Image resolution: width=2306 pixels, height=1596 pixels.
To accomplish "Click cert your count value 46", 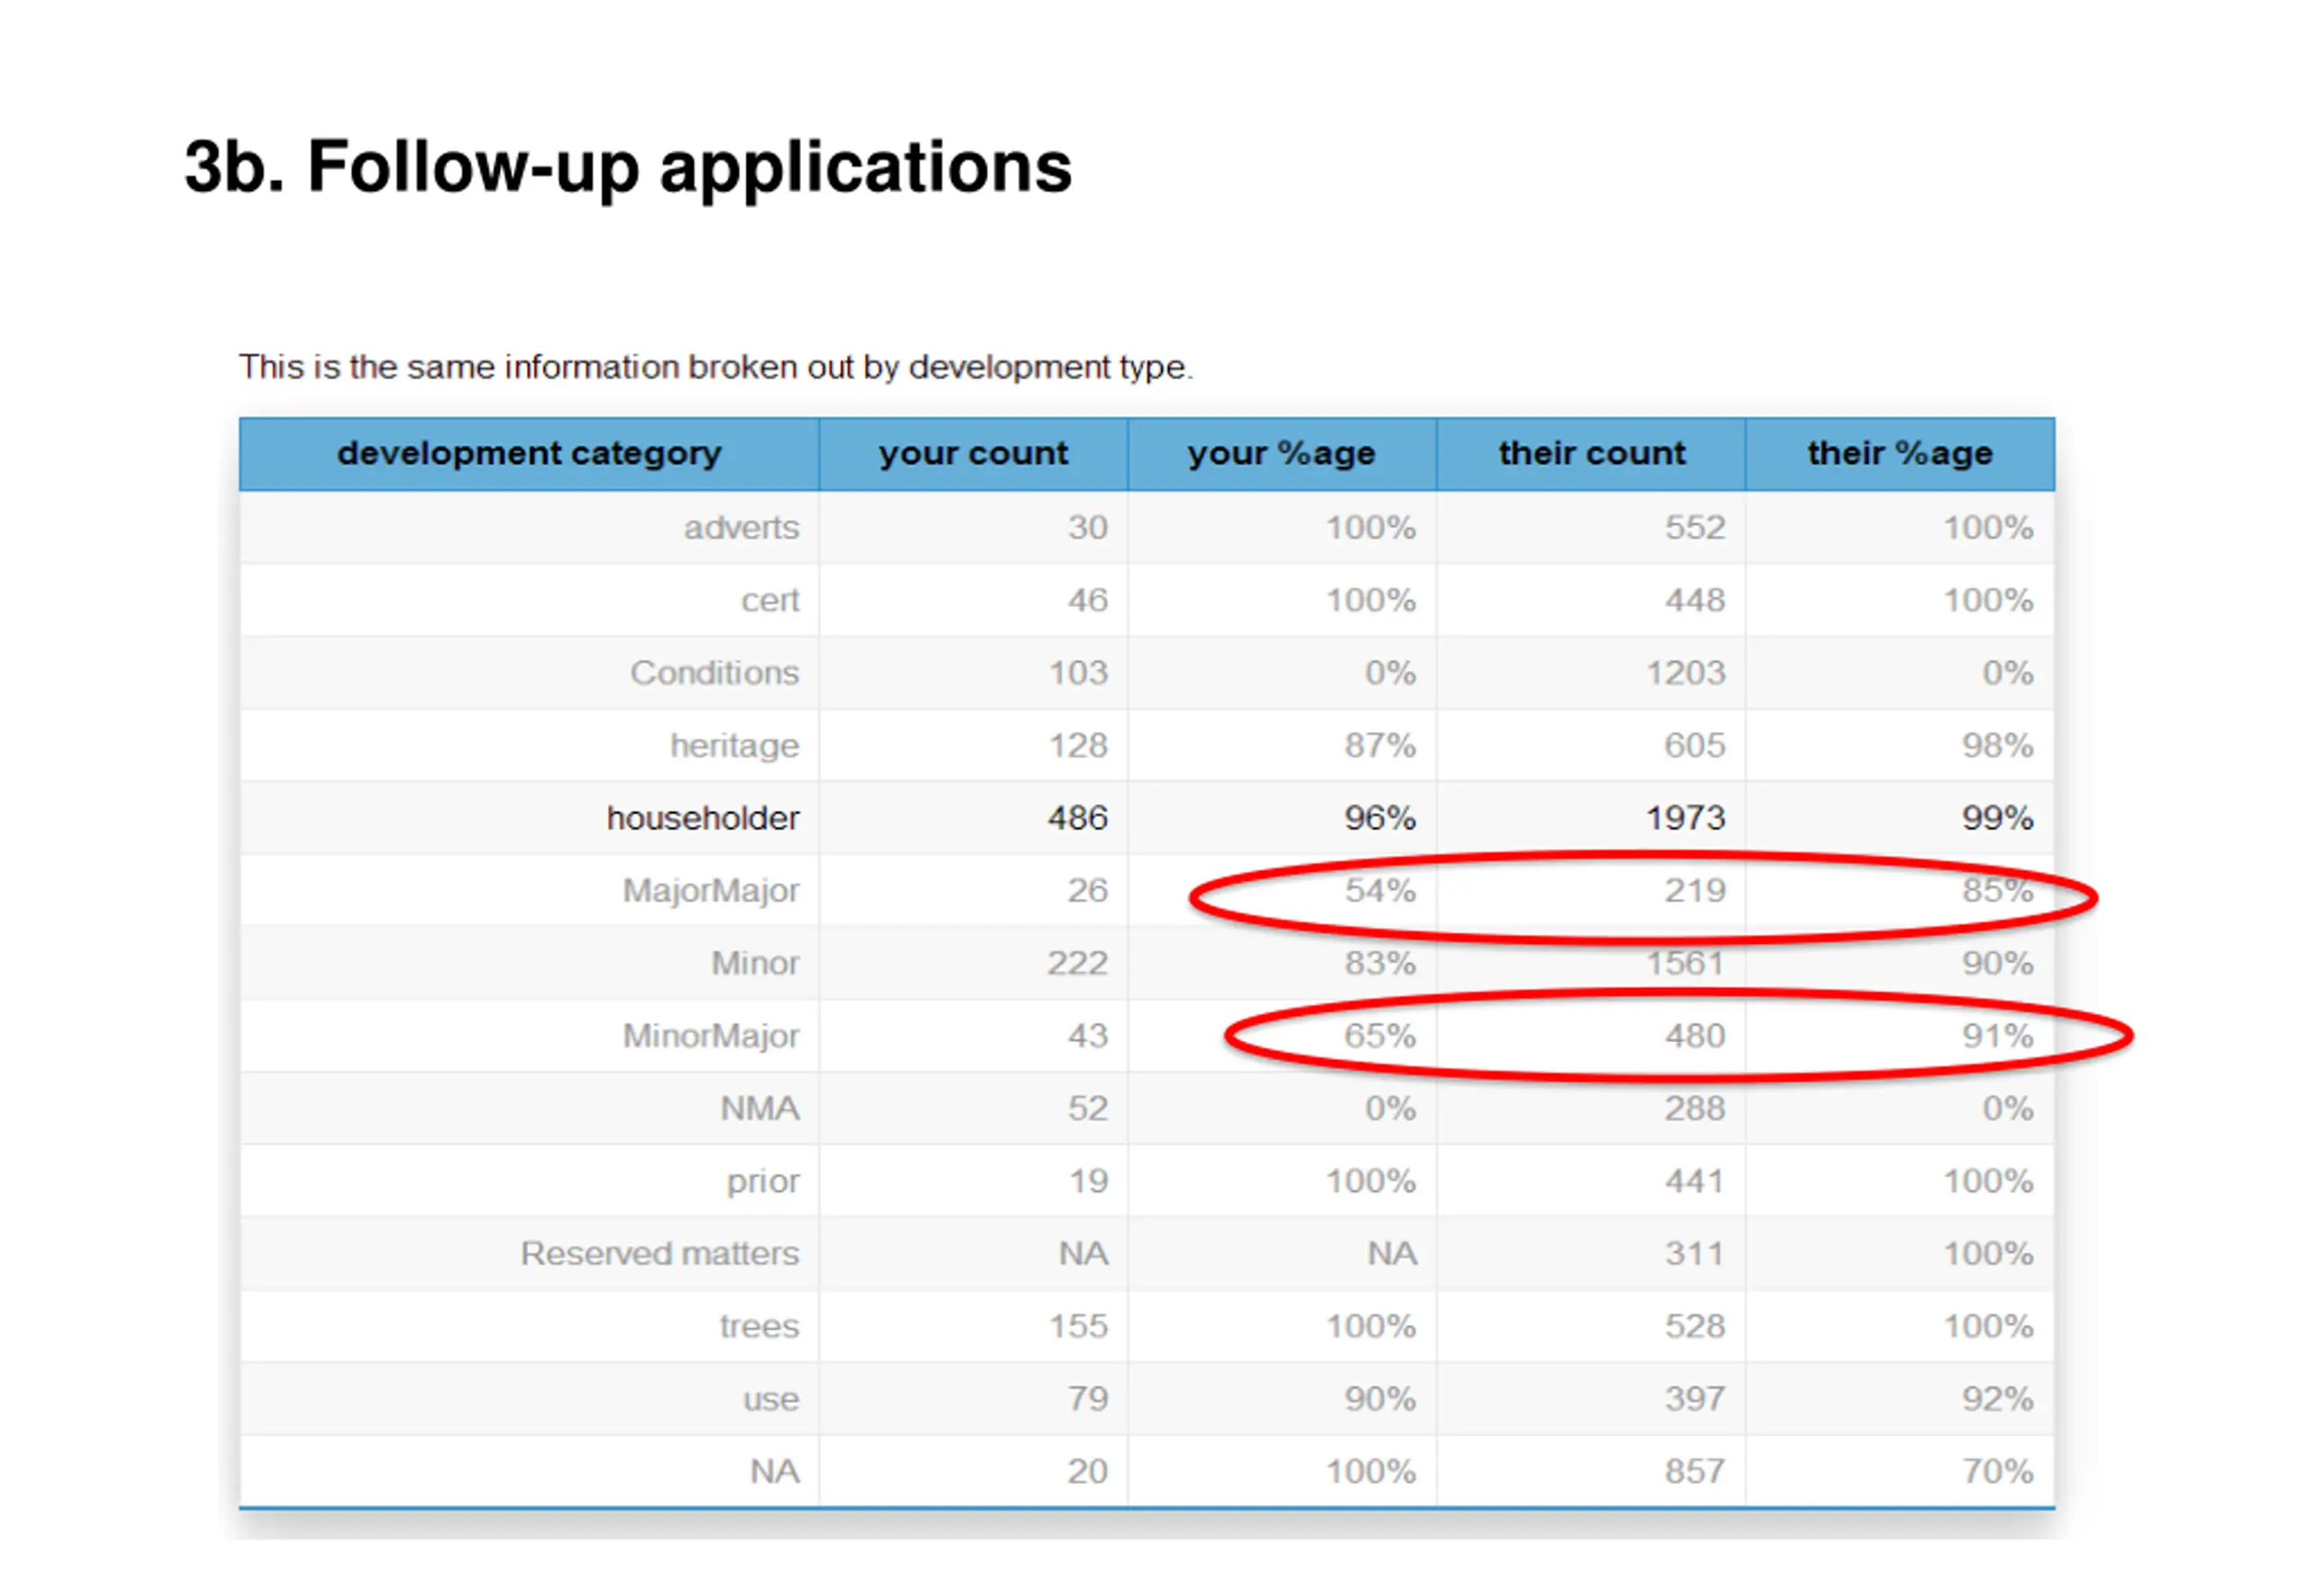I will (1087, 600).
